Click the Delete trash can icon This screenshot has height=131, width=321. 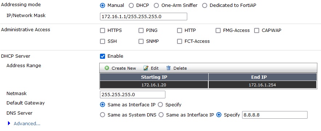coord(168,68)
